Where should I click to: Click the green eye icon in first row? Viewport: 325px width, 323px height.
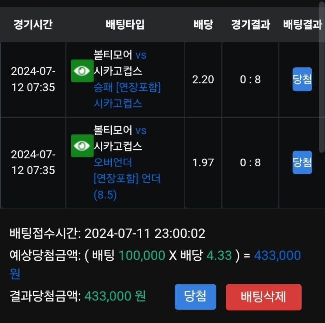pos(82,71)
